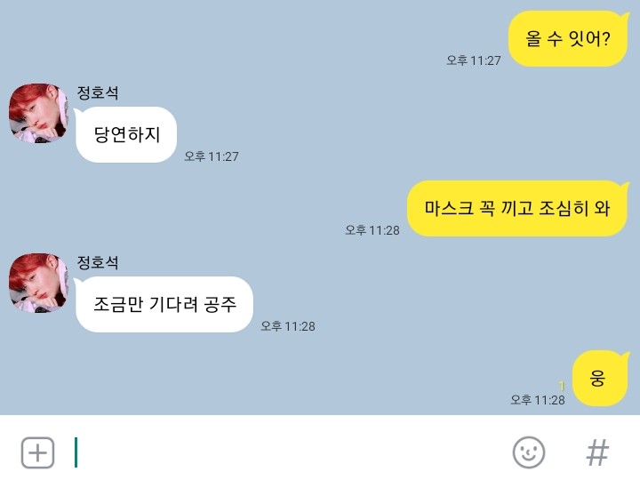
Task: Tap the '마스크 꼭 끼고 조심히 와' bubble
Action: click(x=517, y=209)
